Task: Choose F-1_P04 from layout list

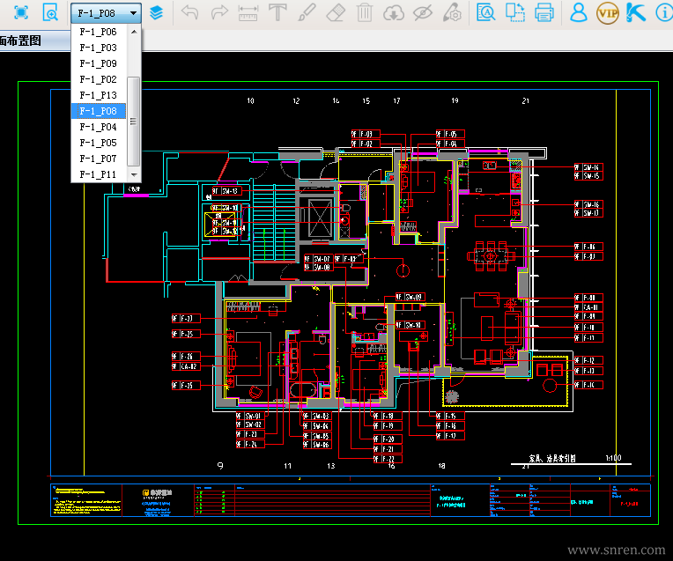Action: pos(99,127)
